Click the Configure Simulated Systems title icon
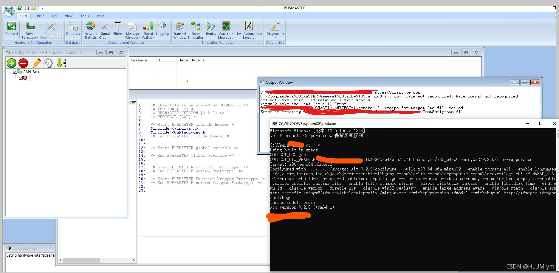The height and width of the screenshot is (273, 559). click(8, 53)
